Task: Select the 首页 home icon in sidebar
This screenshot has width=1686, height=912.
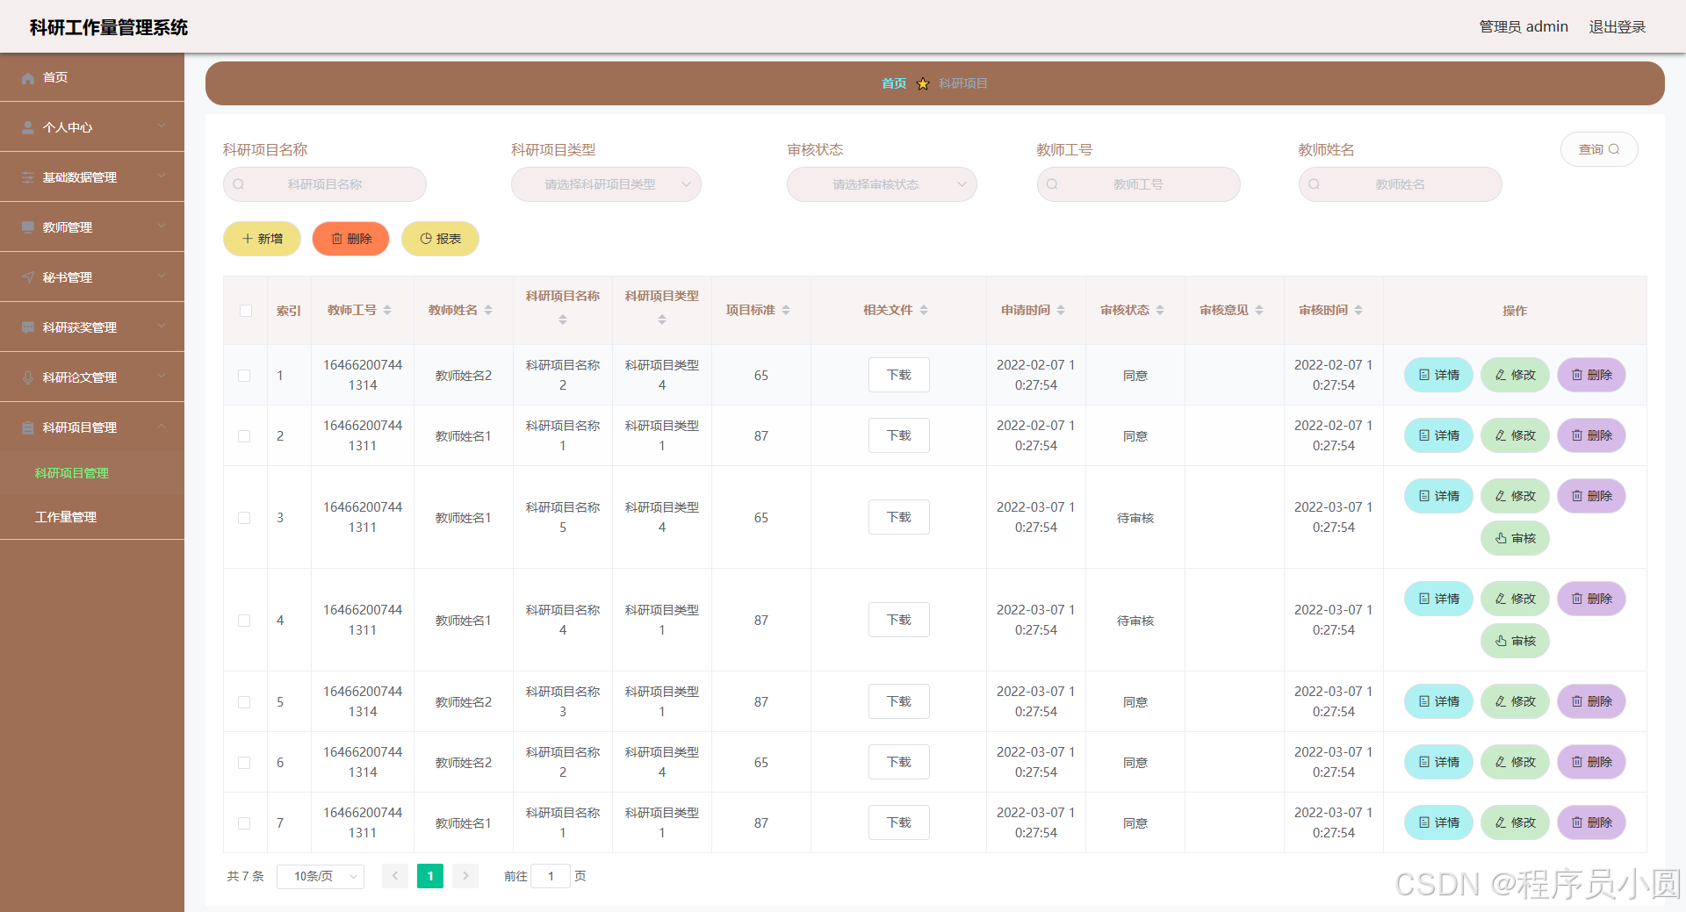Action: click(27, 77)
